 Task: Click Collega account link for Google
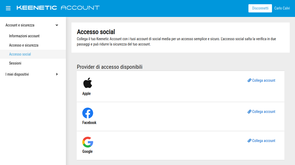coord(264,141)
